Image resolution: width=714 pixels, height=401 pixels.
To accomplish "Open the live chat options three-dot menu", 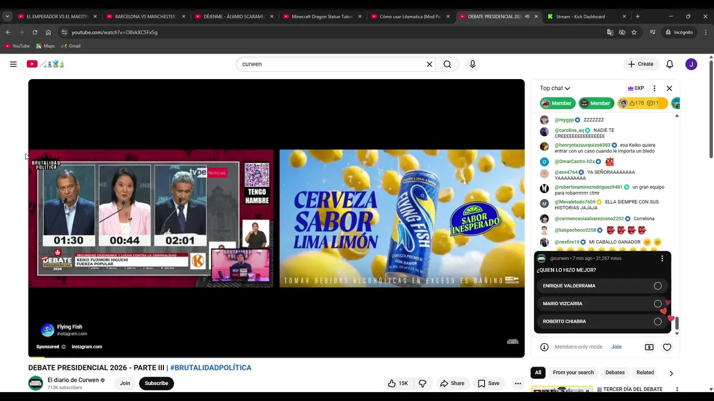I will [654, 88].
